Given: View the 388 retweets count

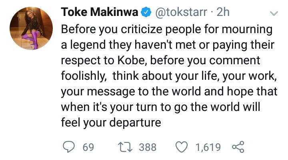Looking at the screenshot, I should click(148, 147).
